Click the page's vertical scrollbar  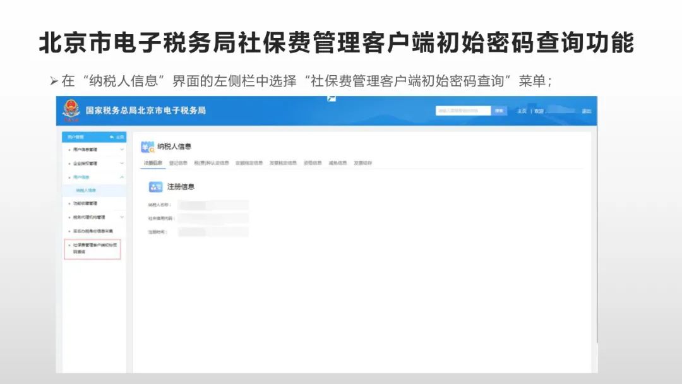(597, 235)
